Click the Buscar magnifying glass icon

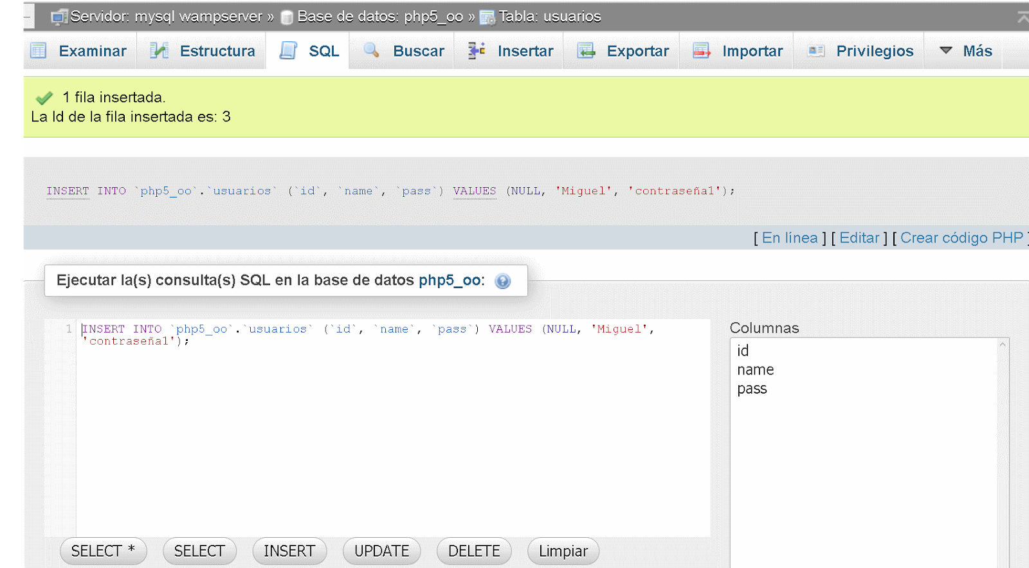(x=371, y=50)
